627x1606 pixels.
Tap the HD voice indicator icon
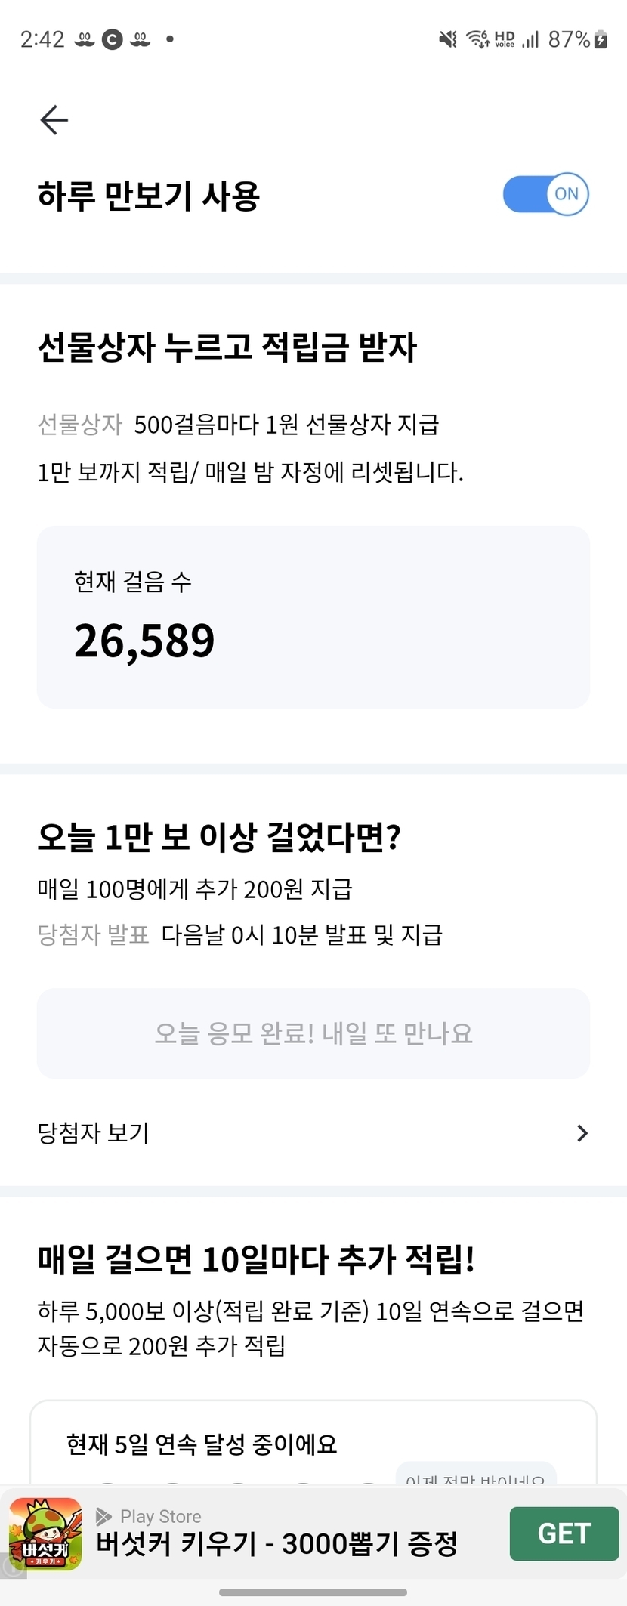(504, 39)
